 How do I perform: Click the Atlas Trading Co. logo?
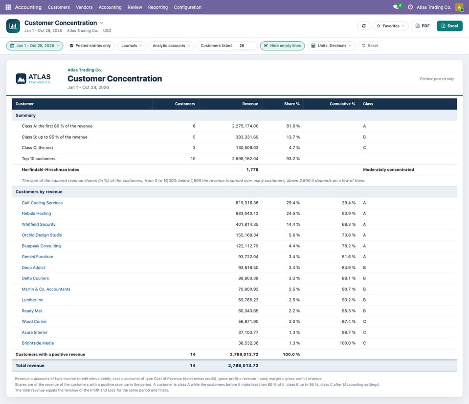click(33, 78)
